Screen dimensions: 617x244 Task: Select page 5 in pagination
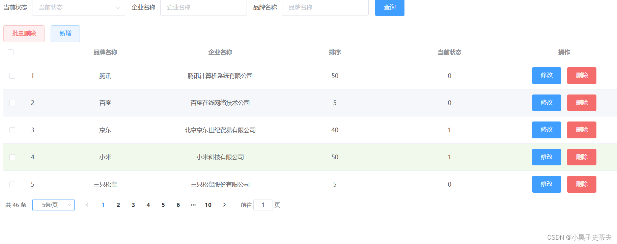pos(163,205)
